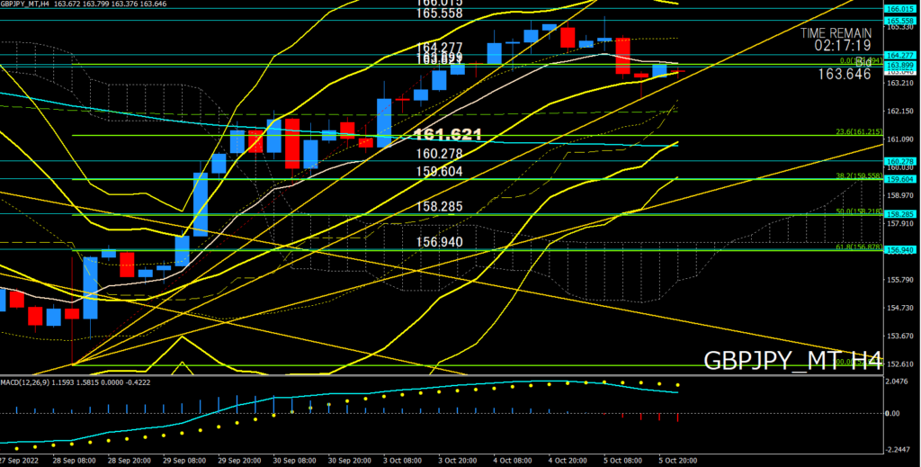Click the 4 Oct 08:00 time label

pyautogui.click(x=514, y=461)
